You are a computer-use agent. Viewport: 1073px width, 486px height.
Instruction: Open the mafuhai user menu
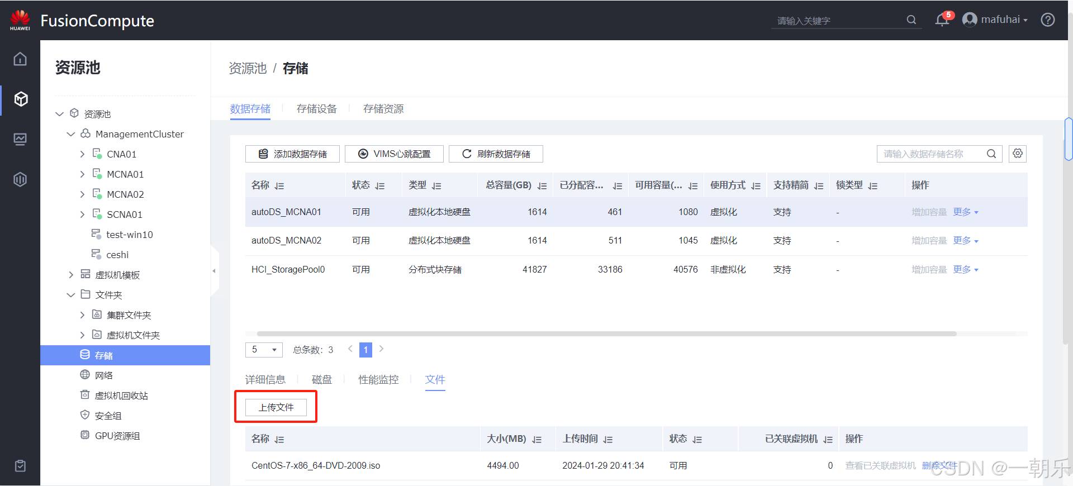tap(995, 20)
